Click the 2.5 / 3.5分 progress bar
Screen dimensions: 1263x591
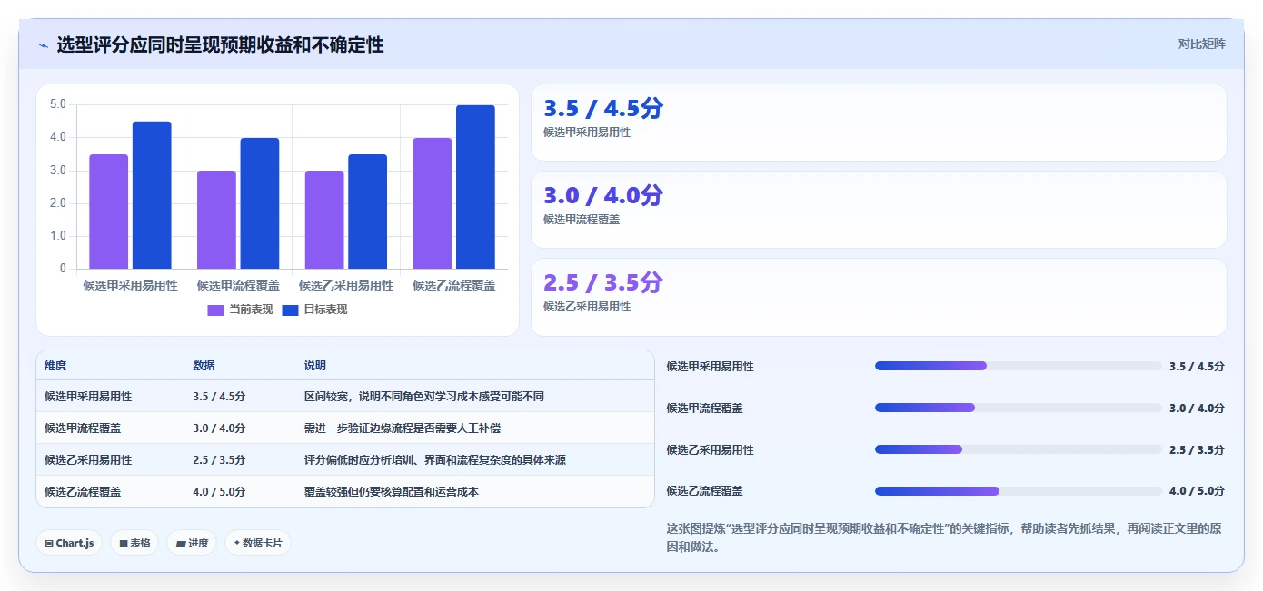tap(1018, 449)
